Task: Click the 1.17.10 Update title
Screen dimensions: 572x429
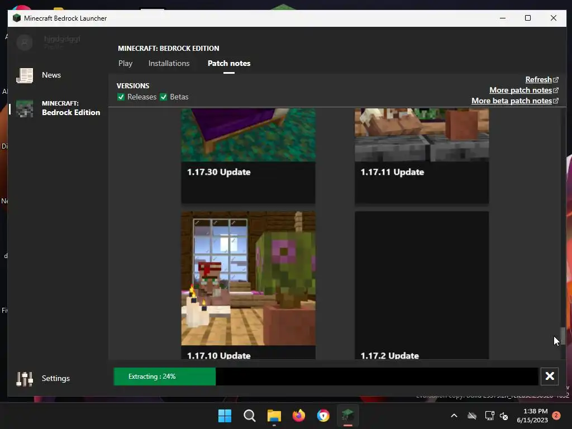Action: click(x=219, y=355)
